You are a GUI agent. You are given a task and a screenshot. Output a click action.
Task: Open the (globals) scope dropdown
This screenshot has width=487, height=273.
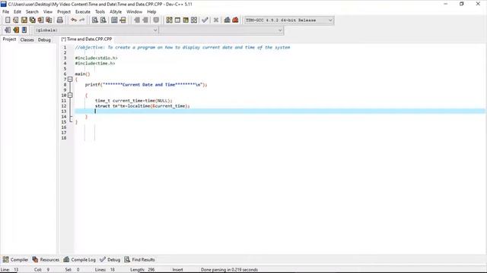click(x=96, y=30)
